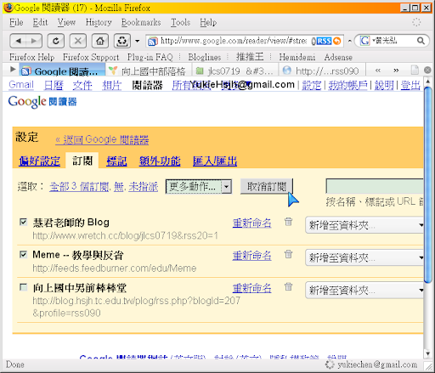Go forward using the toolbar forward arrow
The width and height of the screenshot is (435, 373).
[x=34, y=41]
